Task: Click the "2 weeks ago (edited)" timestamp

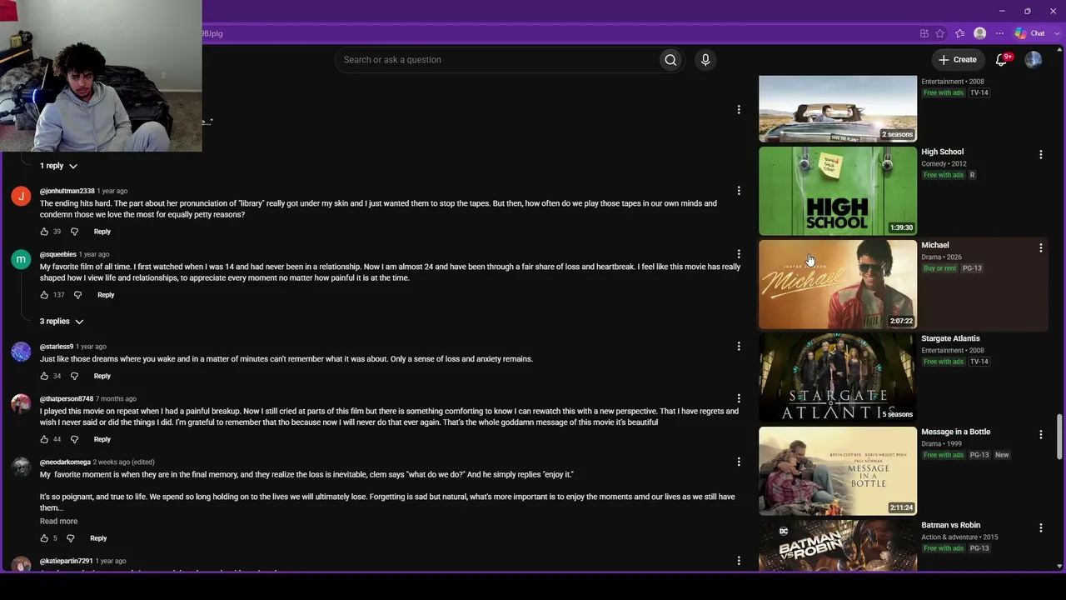Action: coord(123,462)
